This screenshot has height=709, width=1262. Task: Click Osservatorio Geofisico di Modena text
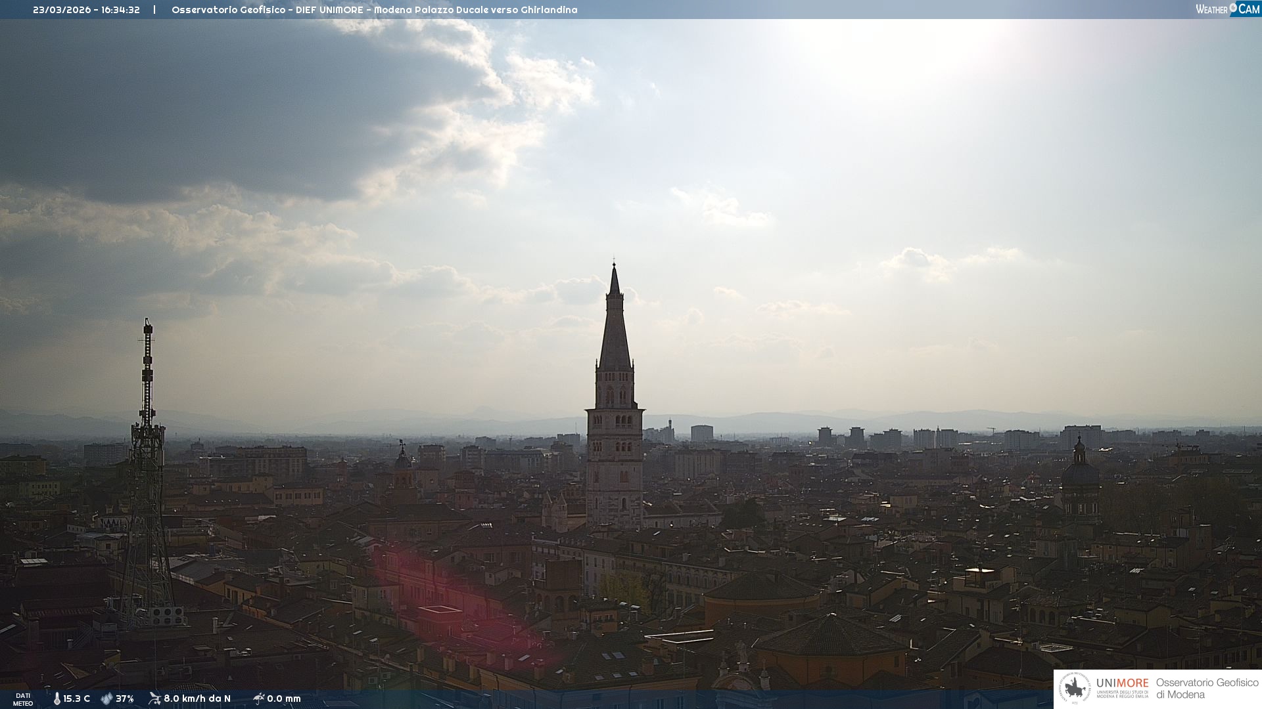click(x=1206, y=688)
